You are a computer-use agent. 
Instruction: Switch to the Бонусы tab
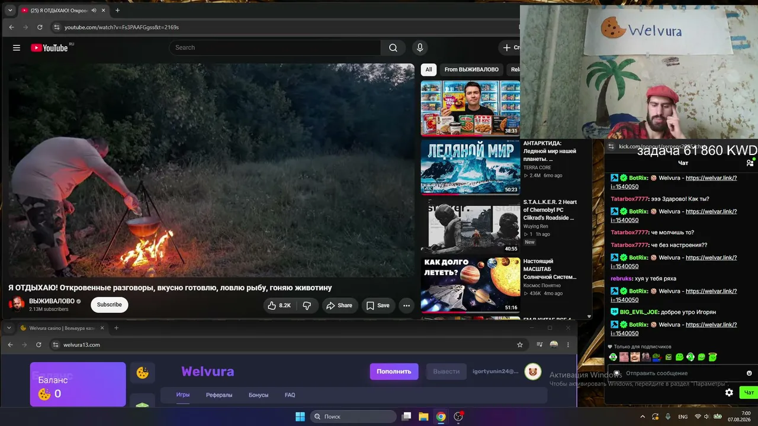point(258,395)
